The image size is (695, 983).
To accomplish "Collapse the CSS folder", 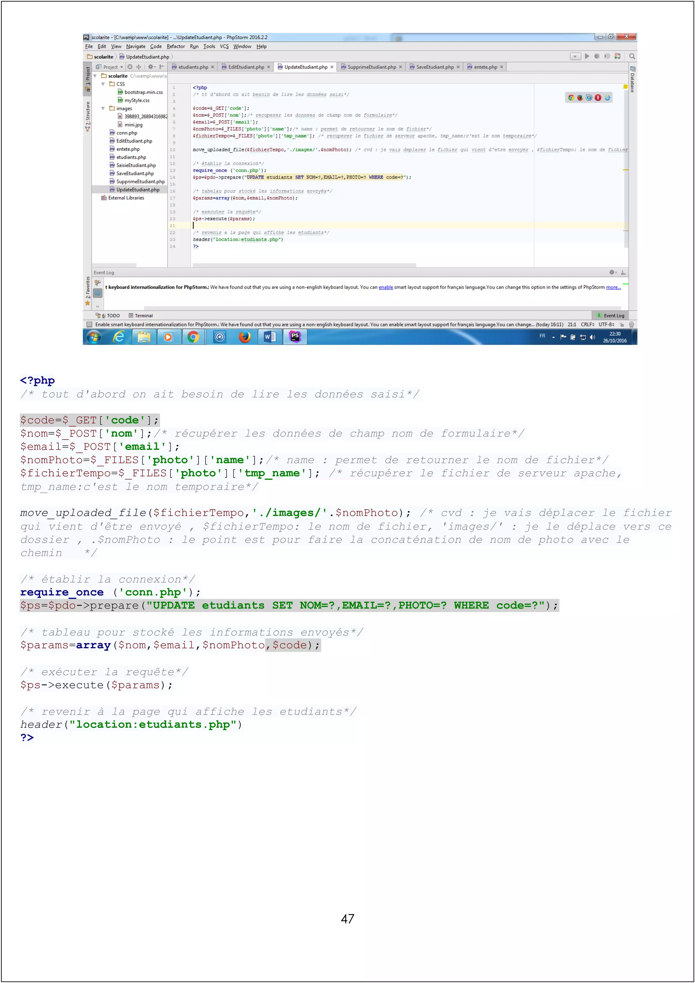I will 103,84.
